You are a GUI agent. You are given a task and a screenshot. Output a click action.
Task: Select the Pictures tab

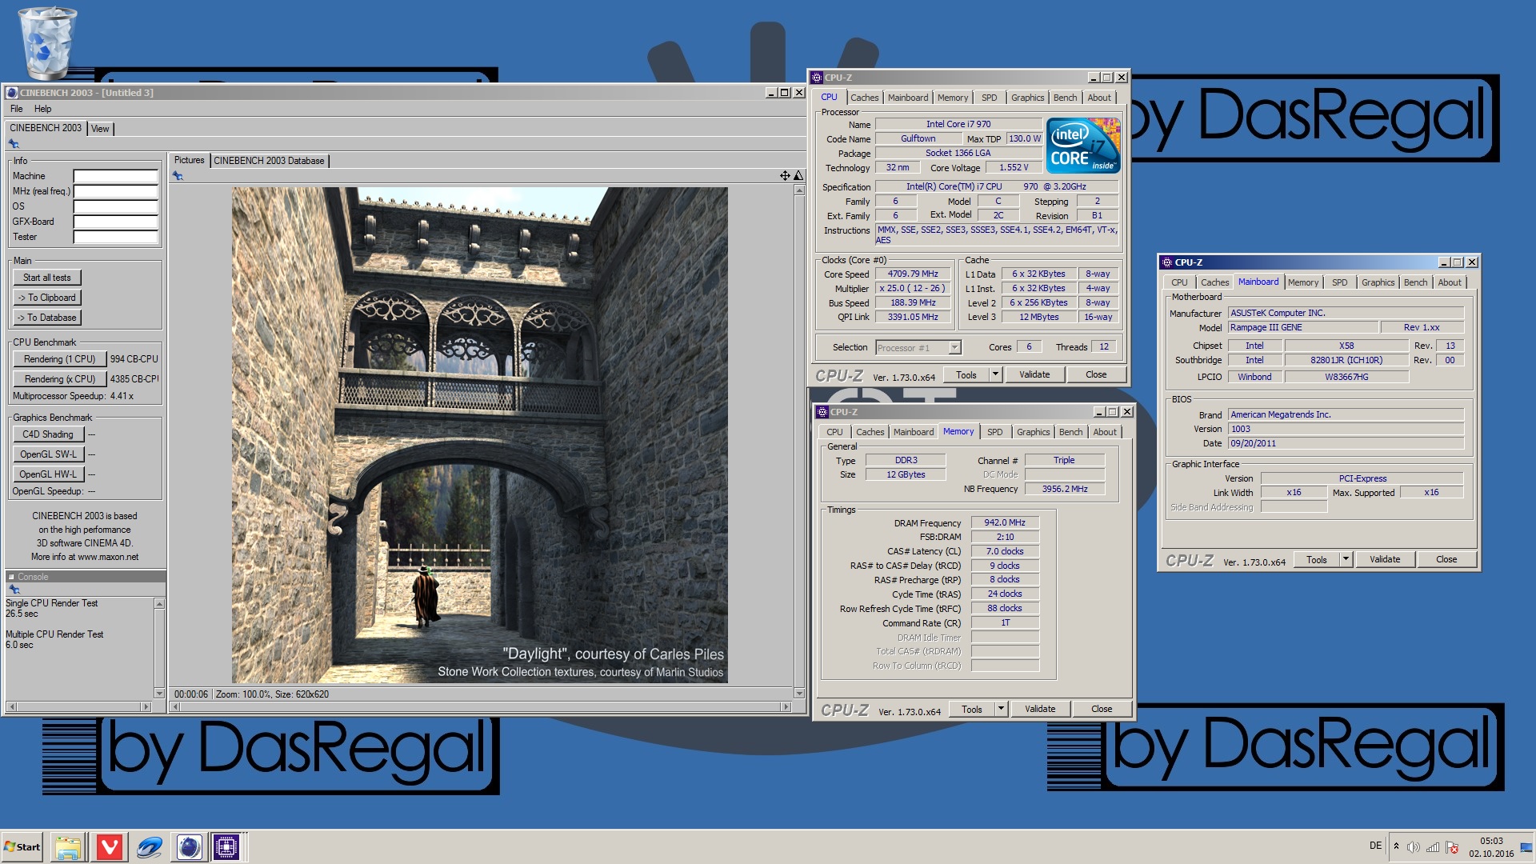coord(190,160)
